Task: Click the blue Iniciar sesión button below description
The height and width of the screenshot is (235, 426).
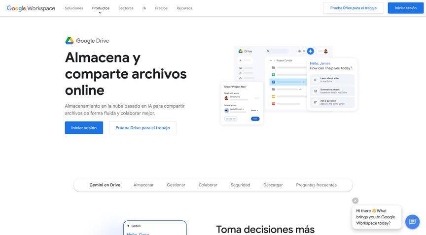Action: click(x=84, y=128)
